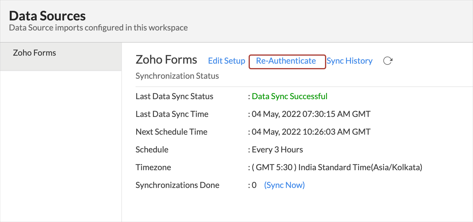Click the Next Schedule Time value

(311, 132)
